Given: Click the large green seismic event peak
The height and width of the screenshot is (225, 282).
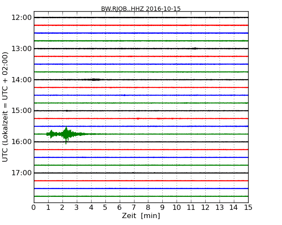Looking at the screenshot, I should 66,135.
